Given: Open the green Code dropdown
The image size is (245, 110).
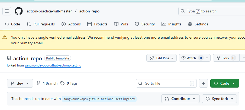Looking at the screenshot, I should click(x=224, y=83).
